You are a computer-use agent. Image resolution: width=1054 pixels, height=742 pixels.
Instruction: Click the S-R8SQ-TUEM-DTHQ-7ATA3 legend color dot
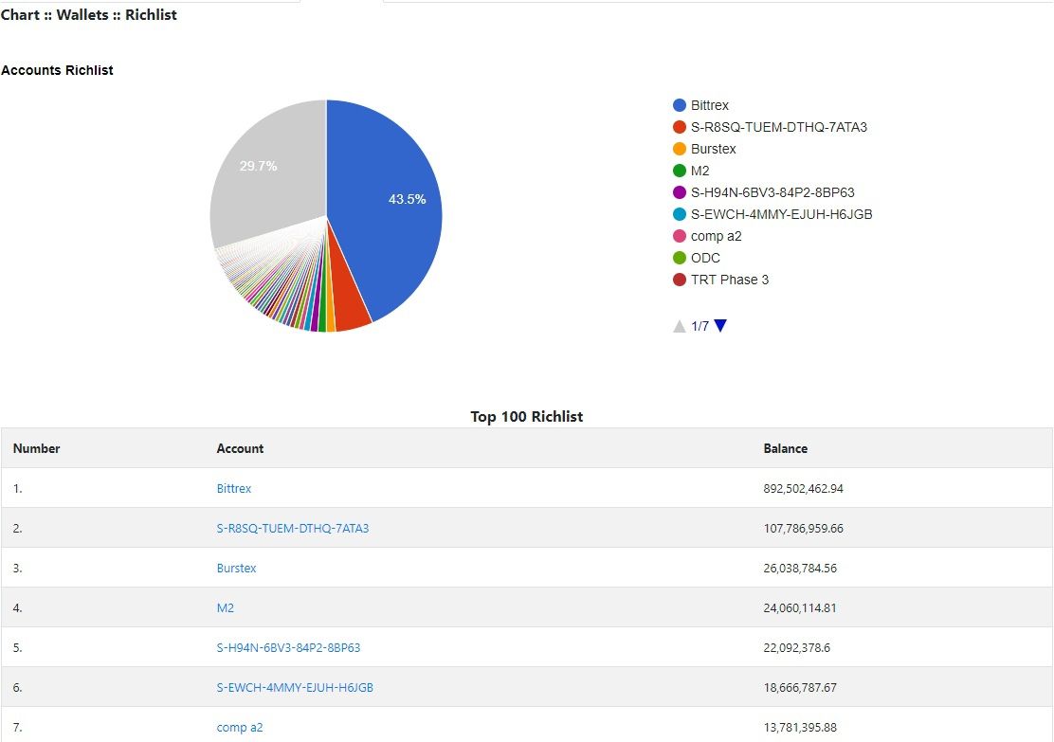pos(680,127)
